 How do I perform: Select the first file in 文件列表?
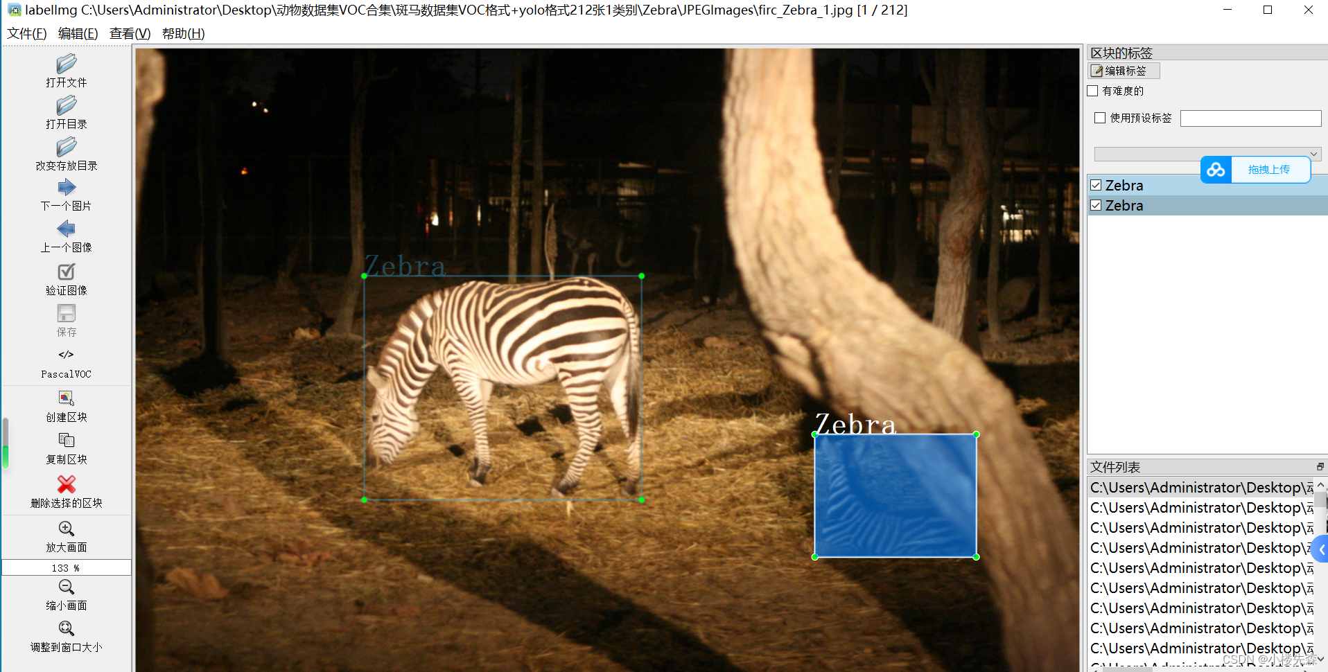(1201, 488)
